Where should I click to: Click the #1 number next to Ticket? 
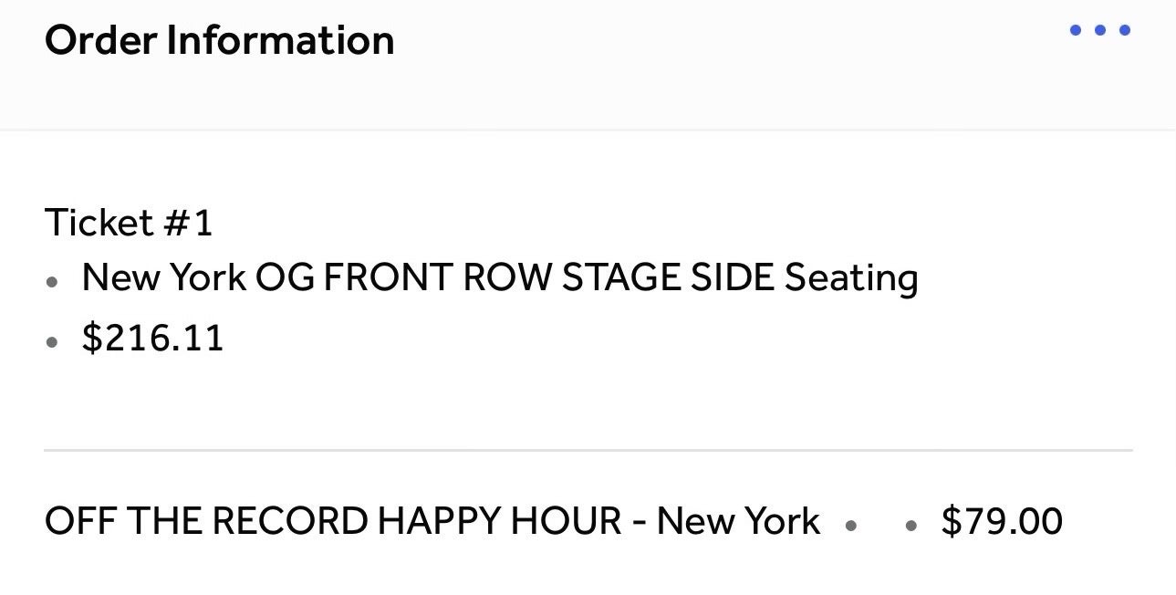[x=188, y=223]
